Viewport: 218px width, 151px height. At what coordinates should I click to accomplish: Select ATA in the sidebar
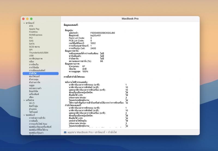click(31, 26)
